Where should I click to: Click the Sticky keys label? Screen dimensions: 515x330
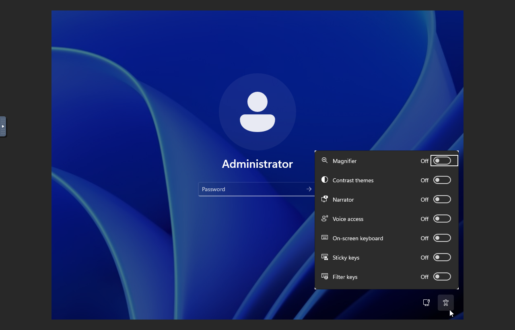coord(346,258)
